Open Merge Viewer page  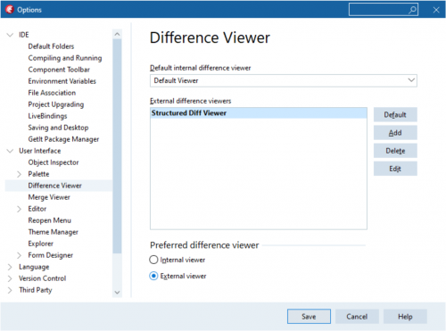point(49,197)
